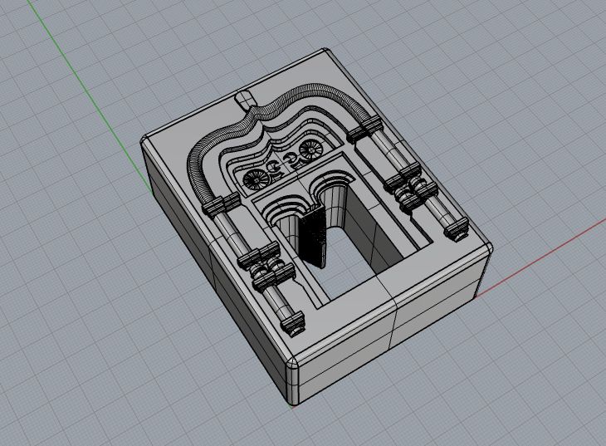
Task: Select the left rosette ornament on the model
Action: coord(256,179)
